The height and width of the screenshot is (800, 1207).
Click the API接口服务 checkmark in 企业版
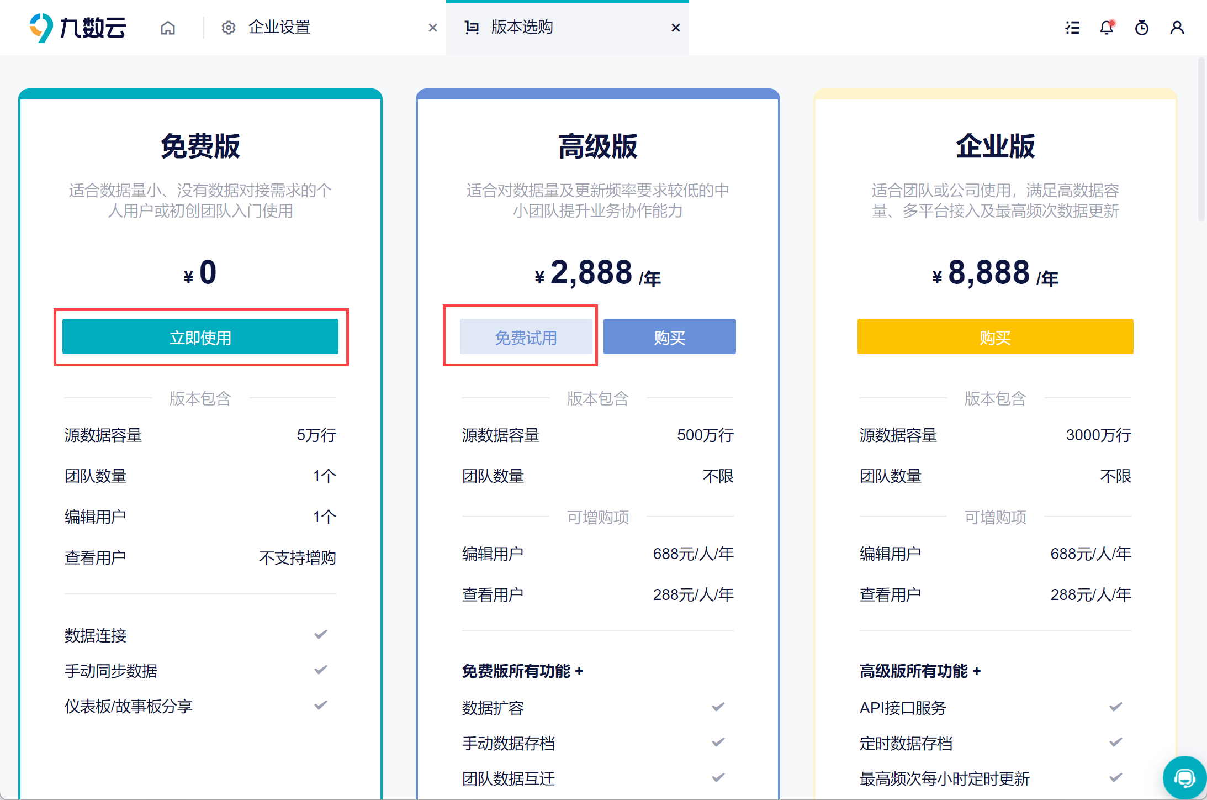click(1116, 707)
